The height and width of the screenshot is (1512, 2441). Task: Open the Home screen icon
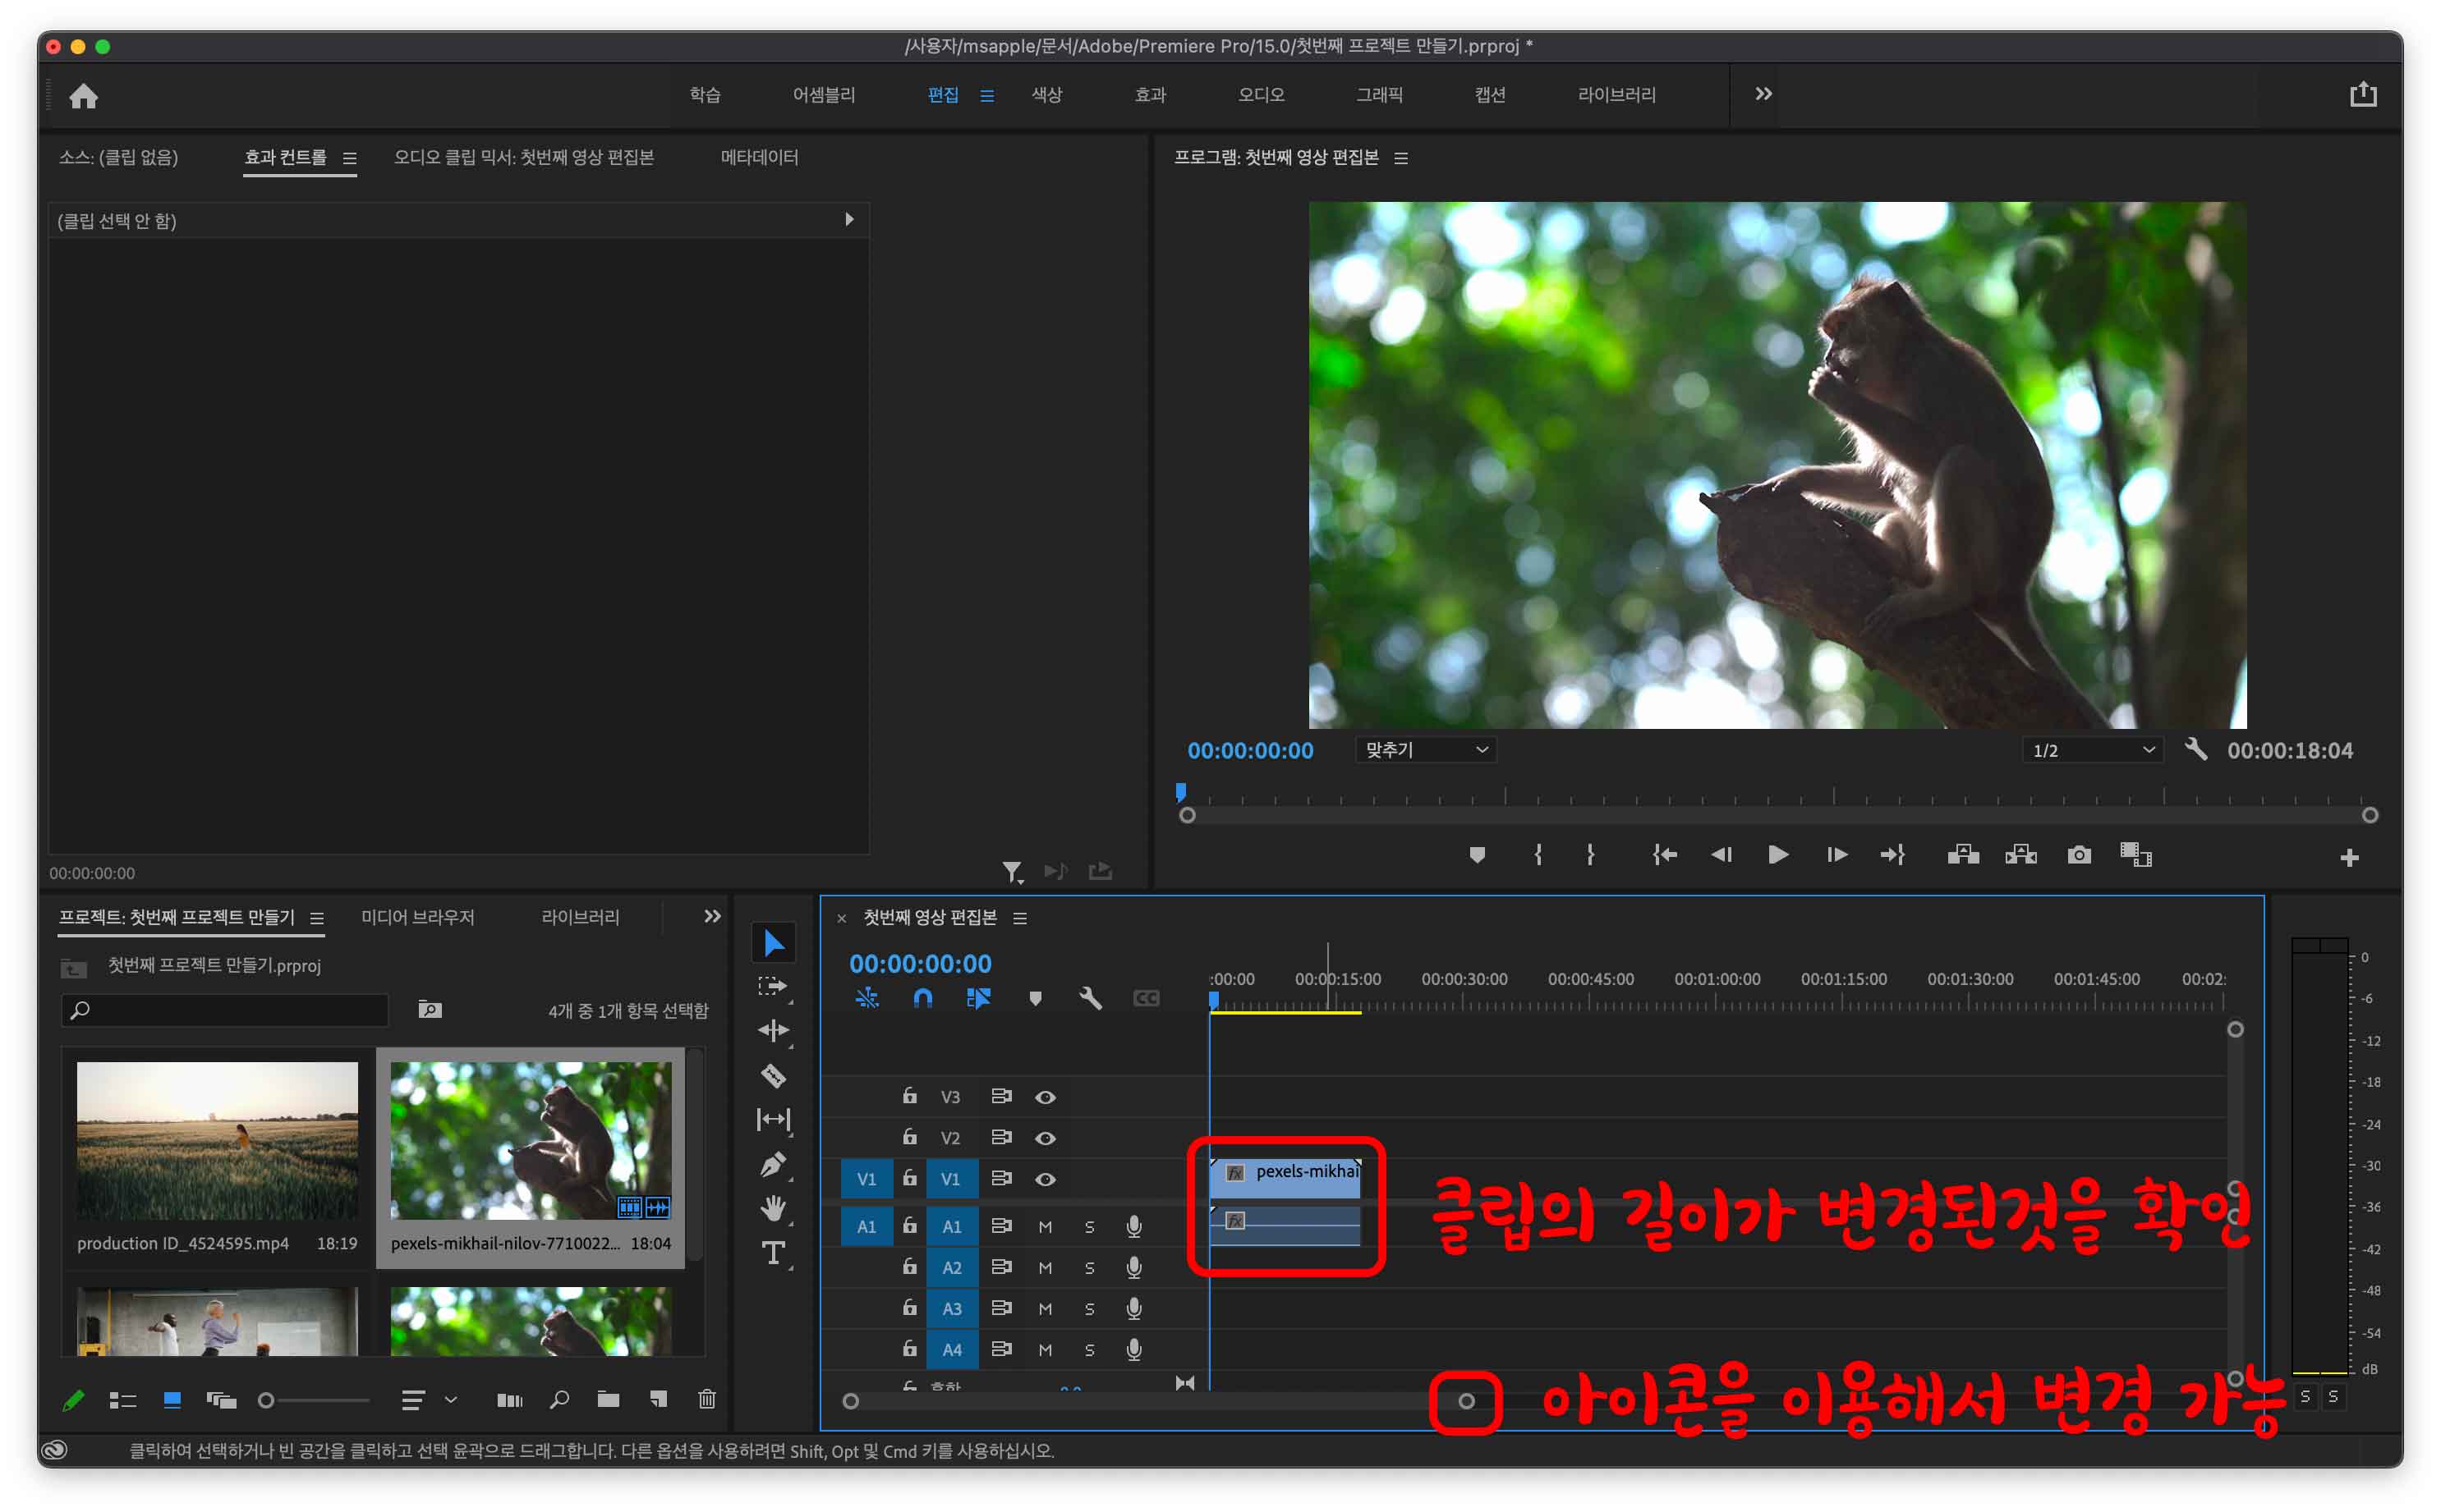tap(83, 96)
